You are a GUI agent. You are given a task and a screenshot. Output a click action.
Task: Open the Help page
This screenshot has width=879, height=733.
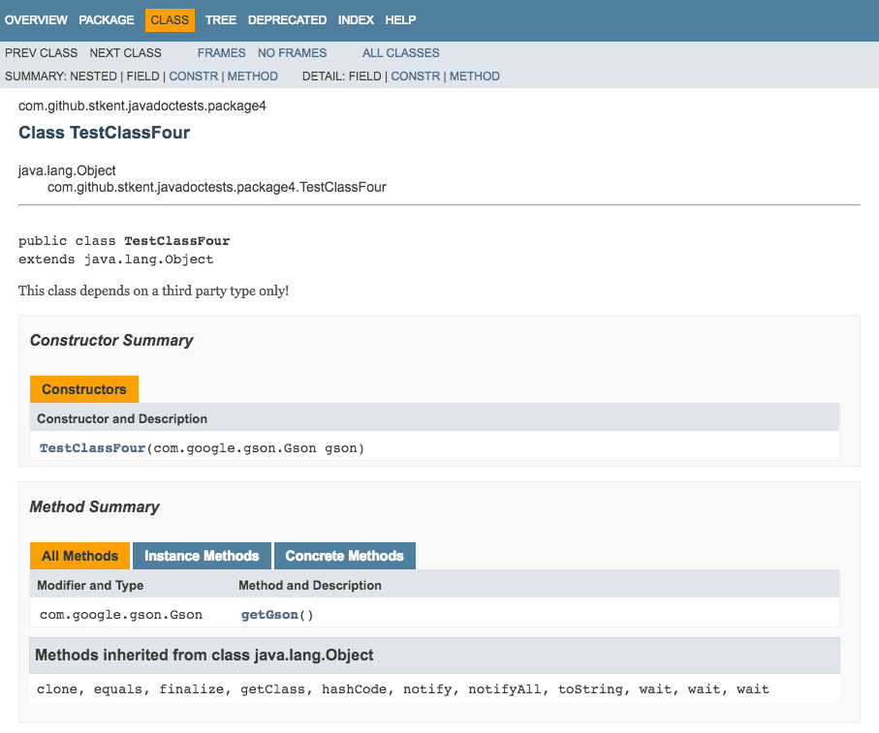click(400, 20)
